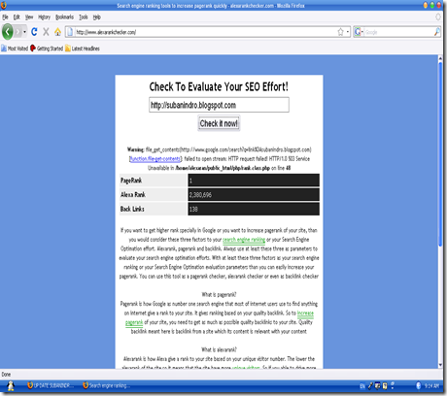Viewport: 447px width, 396px height.
Task: Open the History menu
Action: coord(44,17)
